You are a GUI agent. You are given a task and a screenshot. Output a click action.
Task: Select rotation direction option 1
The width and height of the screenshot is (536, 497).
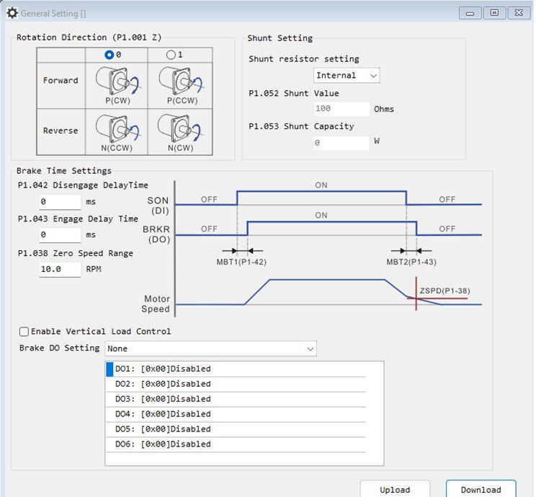[171, 55]
